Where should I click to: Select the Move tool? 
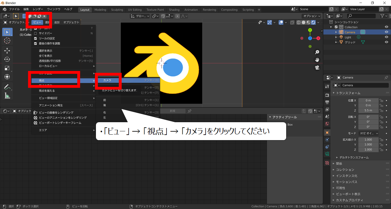click(8, 51)
